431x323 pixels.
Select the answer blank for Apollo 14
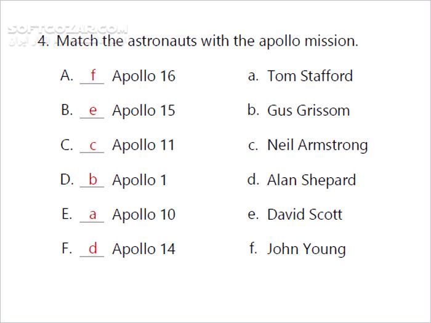(x=92, y=249)
